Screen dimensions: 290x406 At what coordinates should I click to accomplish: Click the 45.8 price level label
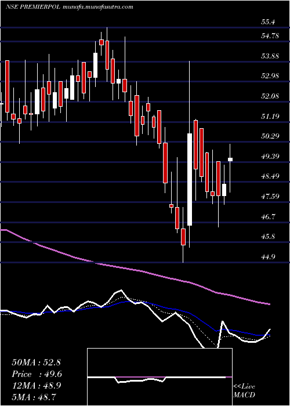[268, 237]
